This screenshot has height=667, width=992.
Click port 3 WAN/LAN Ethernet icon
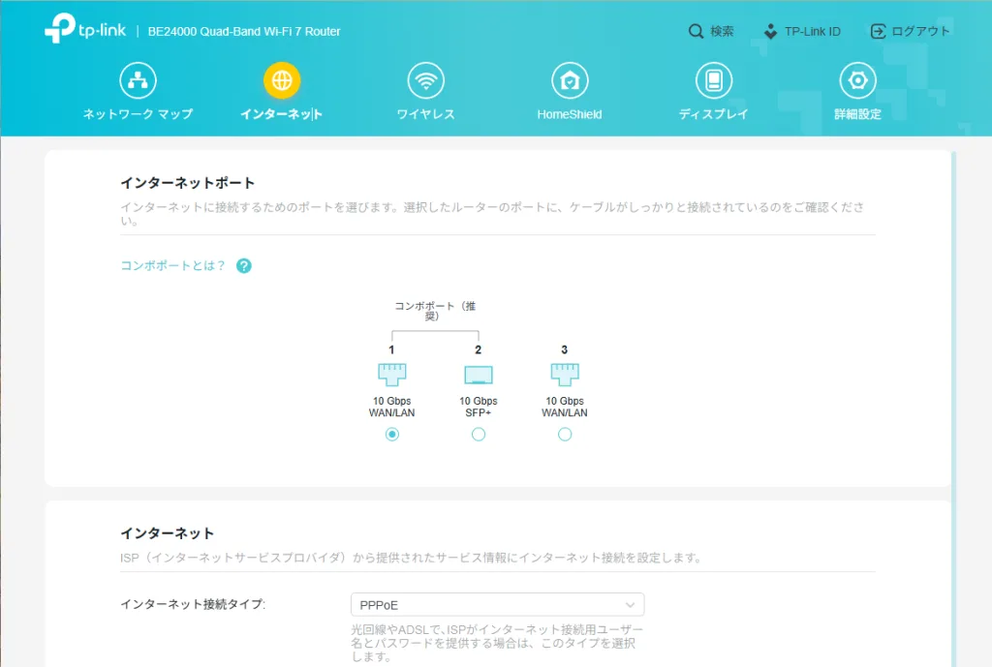pos(565,375)
